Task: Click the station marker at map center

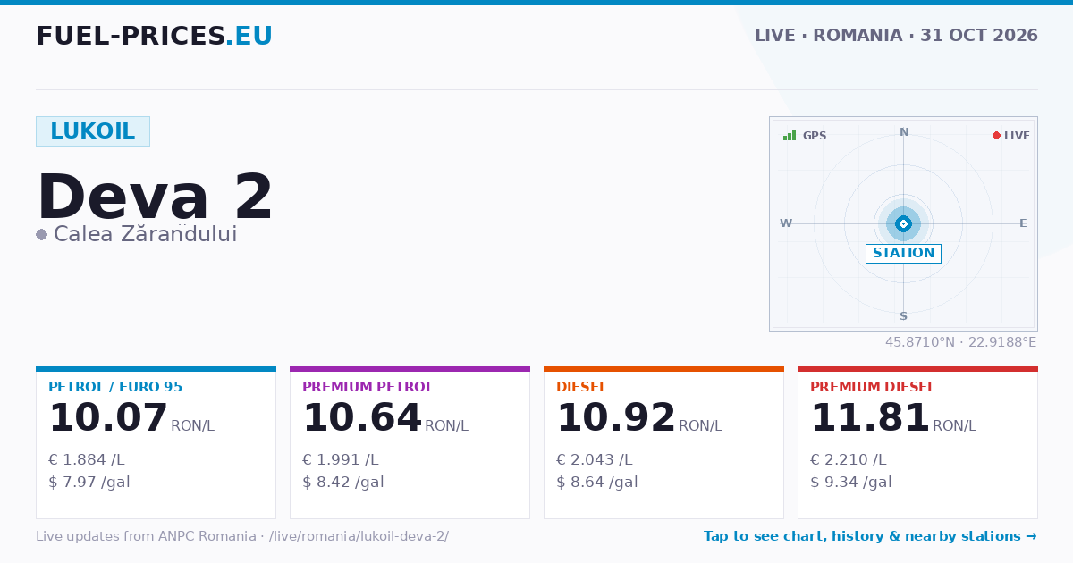Action: coord(903,223)
